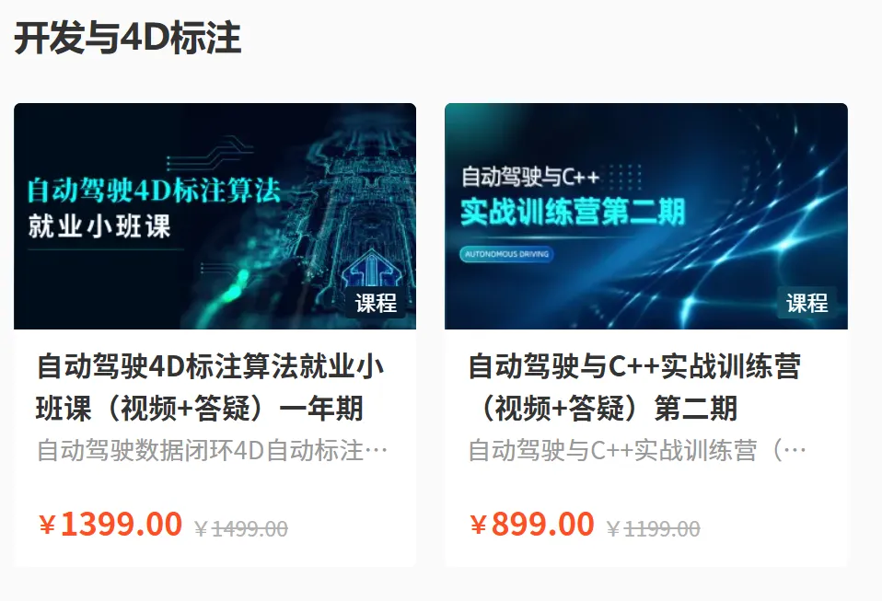
Task: Click 就业小班课 text in left banner
Action: coord(99,226)
